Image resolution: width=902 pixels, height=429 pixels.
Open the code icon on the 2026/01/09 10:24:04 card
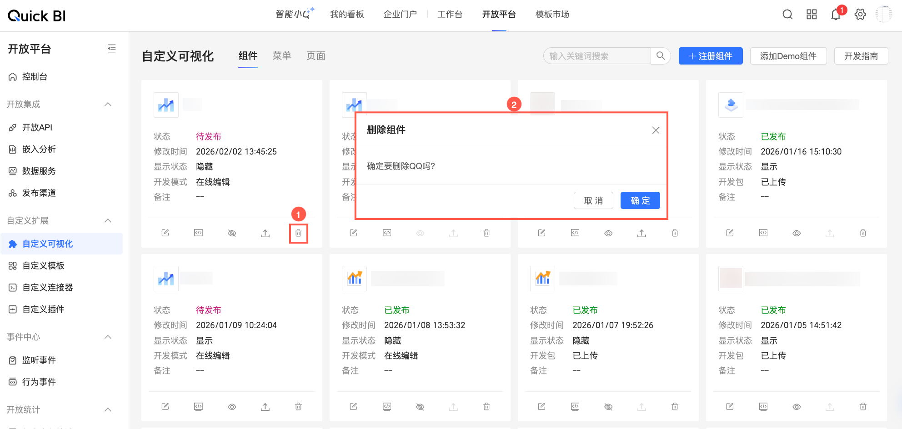[x=198, y=407]
